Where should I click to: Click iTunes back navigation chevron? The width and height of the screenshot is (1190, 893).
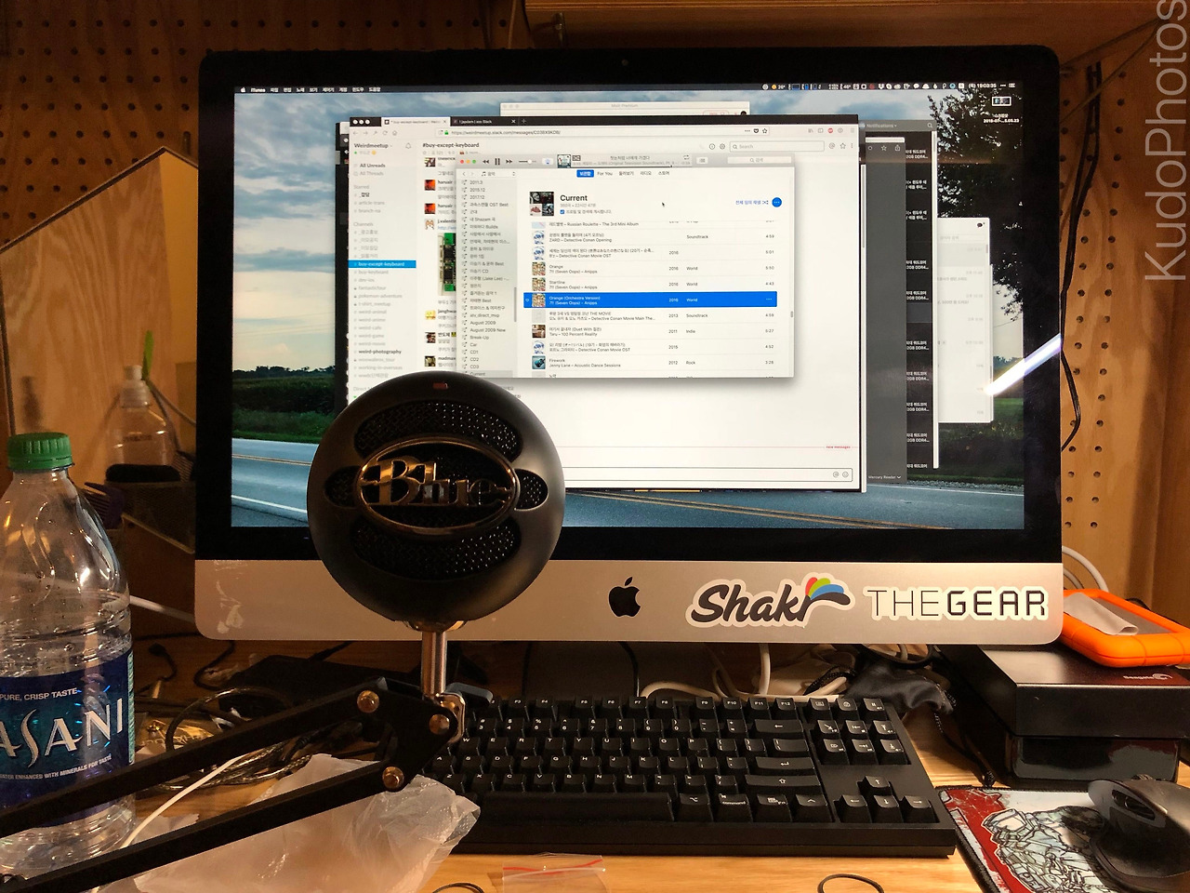point(466,174)
